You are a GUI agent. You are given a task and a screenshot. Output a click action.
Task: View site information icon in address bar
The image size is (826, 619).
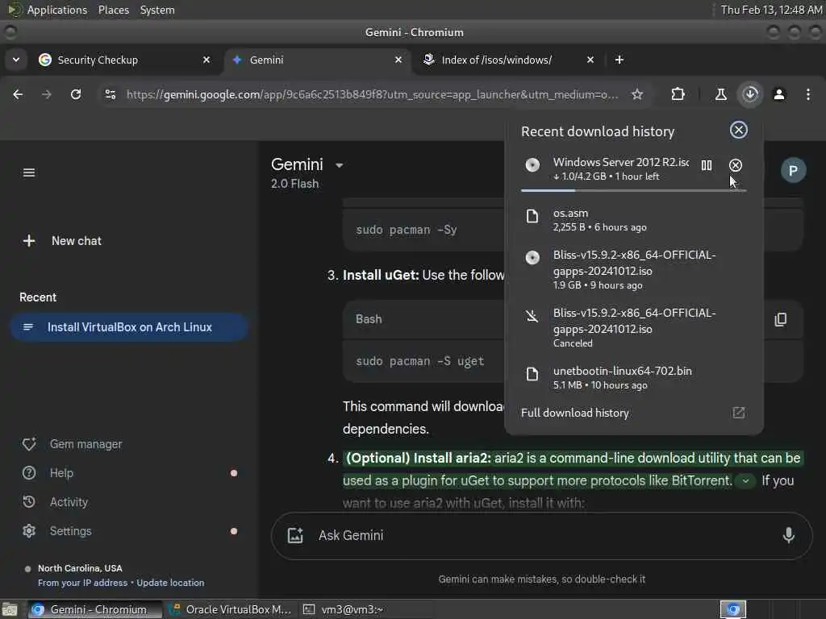[x=110, y=95]
